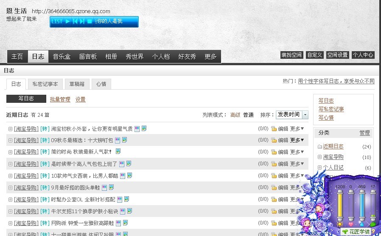
Task: Click the list icon before 淘宝初秋小外套 entry
Action: tap(10, 129)
